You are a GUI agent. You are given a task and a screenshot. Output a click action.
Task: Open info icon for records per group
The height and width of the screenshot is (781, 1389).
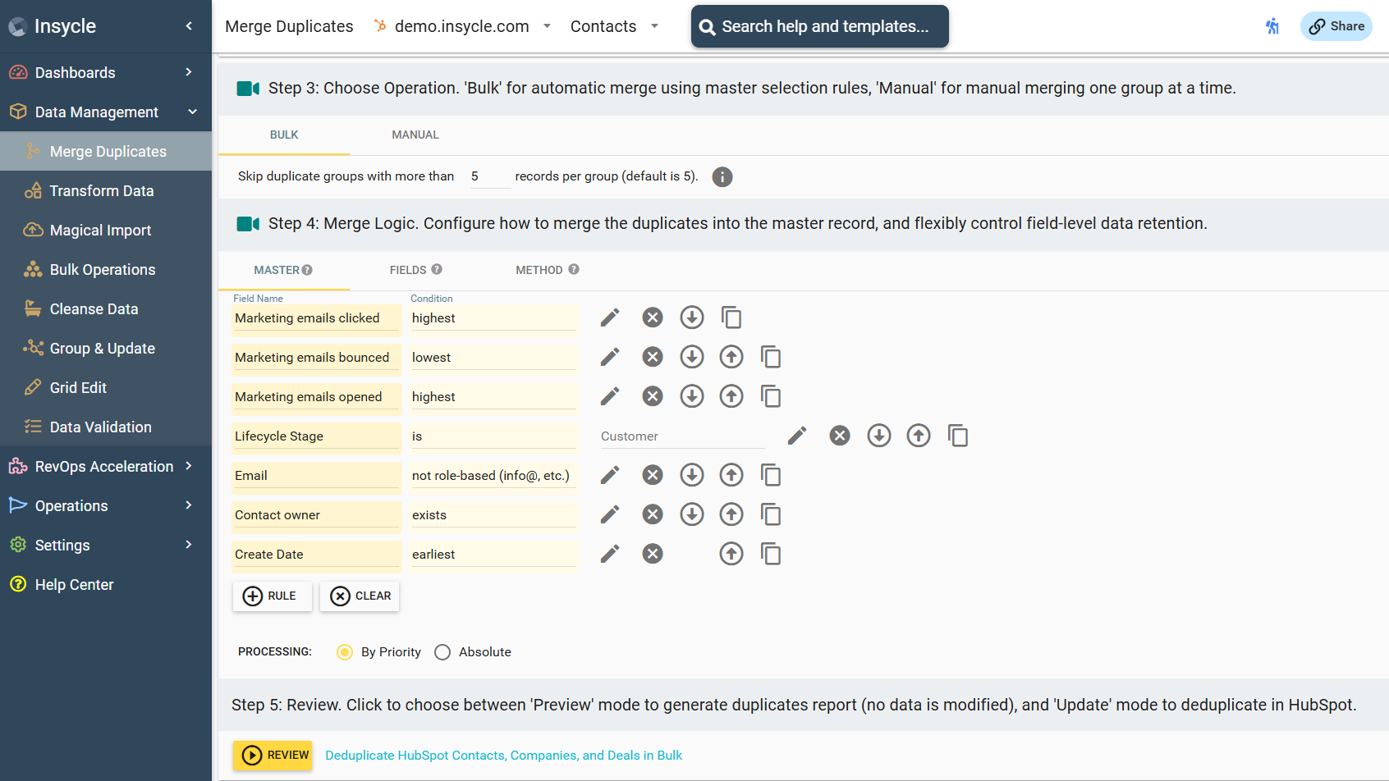point(722,176)
